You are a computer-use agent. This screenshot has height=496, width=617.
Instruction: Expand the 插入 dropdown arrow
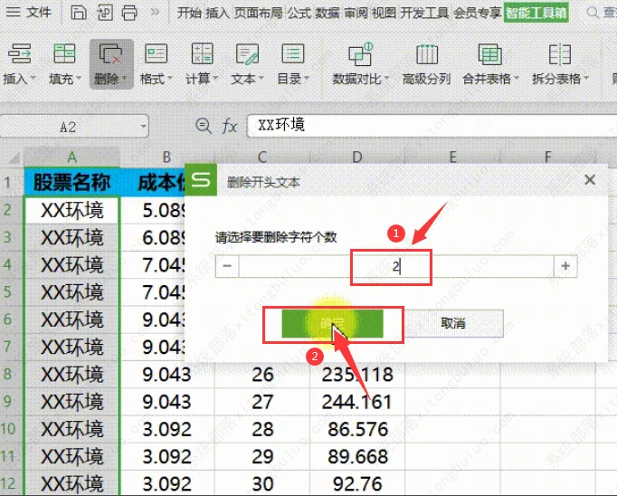click(x=33, y=78)
